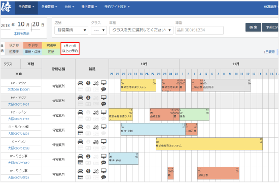Click the 本予約 legend swatch
The height and width of the screenshot is (183, 279).
[32, 45]
